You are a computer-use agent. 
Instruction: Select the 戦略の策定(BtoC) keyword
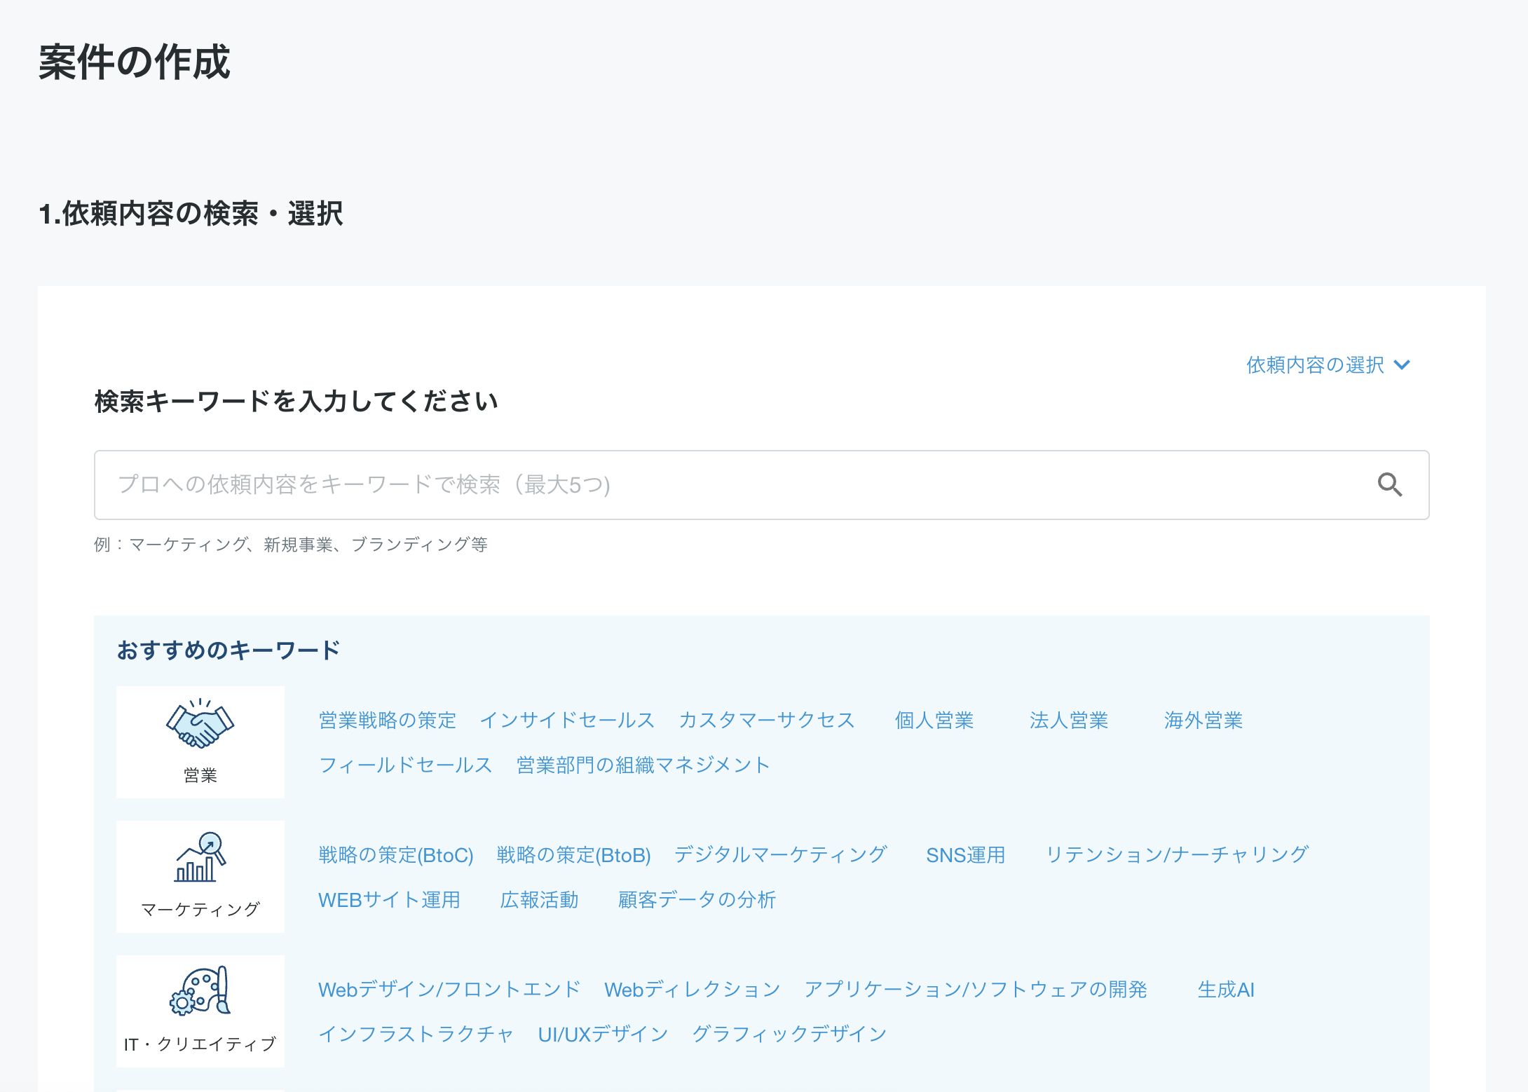pos(395,855)
